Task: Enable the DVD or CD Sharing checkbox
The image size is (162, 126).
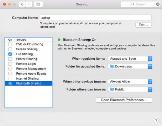Action: pyautogui.click(x=10, y=44)
